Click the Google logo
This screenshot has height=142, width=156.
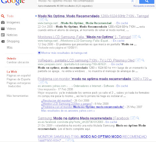[x=13, y=2]
